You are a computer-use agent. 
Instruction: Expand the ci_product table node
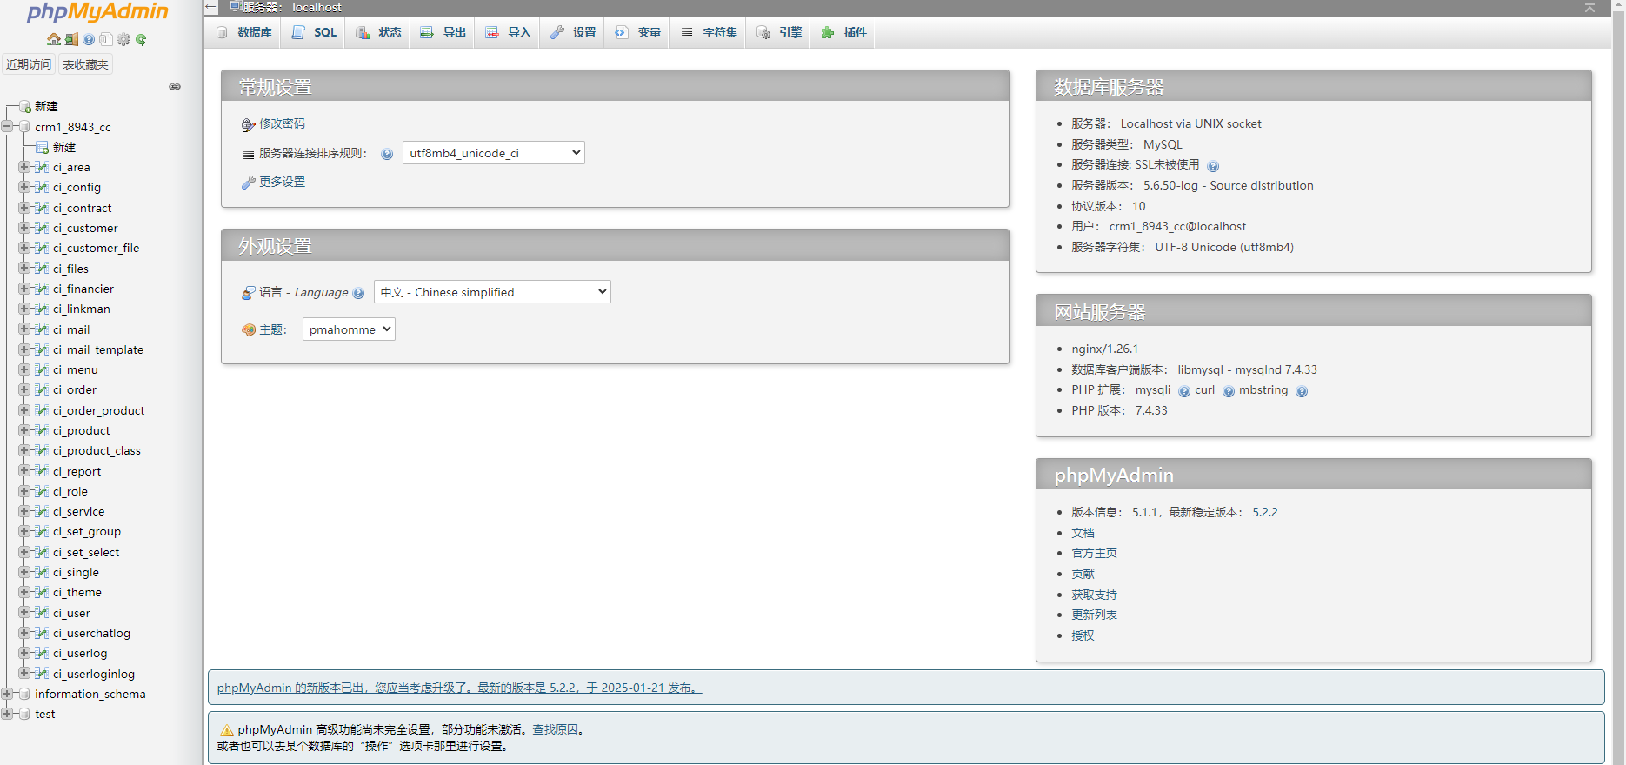(x=24, y=430)
